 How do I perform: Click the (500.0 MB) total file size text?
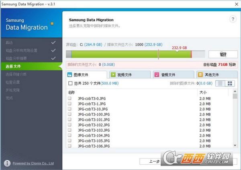pyautogui.click(x=110, y=83)
